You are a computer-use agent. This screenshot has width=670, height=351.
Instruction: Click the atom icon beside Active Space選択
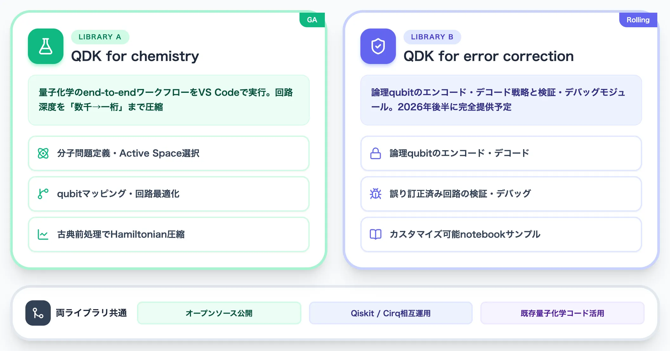pos(43,153)
